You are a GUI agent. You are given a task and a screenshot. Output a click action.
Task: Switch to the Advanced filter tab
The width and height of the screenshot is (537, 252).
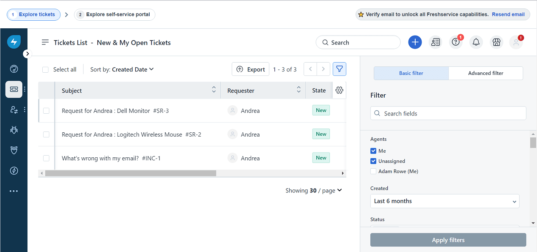(x=486, y=73)
